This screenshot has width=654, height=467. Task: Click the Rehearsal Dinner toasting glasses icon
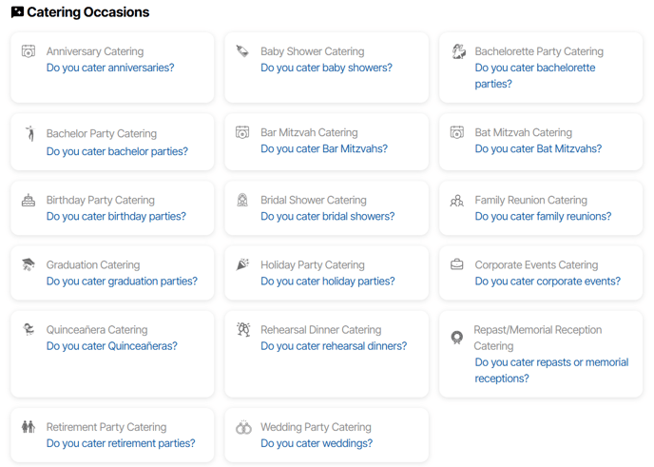click(x=243, y=330)
